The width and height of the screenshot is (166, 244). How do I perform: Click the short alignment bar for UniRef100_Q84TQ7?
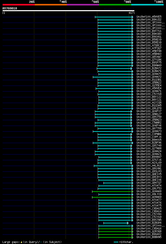pyautogui.click(x=118, y=183)
